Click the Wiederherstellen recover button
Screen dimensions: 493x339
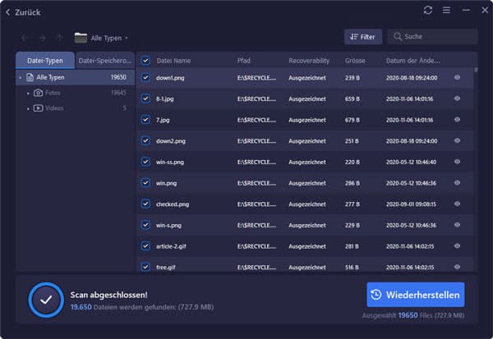(415, 295)
